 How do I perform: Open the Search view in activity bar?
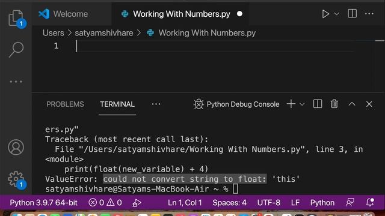click(16, 49)
